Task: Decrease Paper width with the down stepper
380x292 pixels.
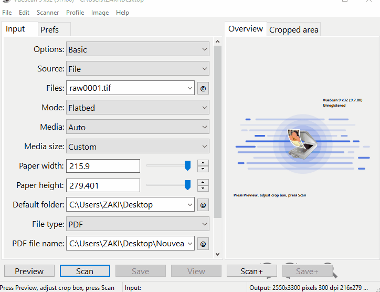Action: point(203,169)
